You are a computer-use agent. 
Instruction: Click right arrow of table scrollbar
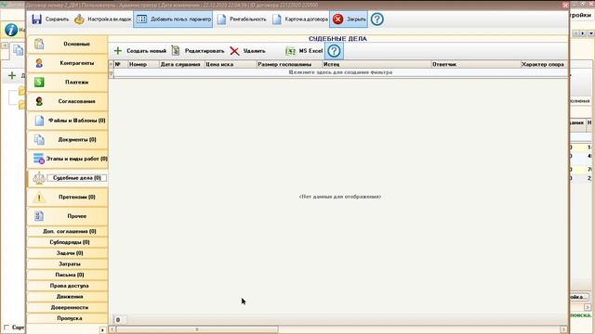pos(563,329)
